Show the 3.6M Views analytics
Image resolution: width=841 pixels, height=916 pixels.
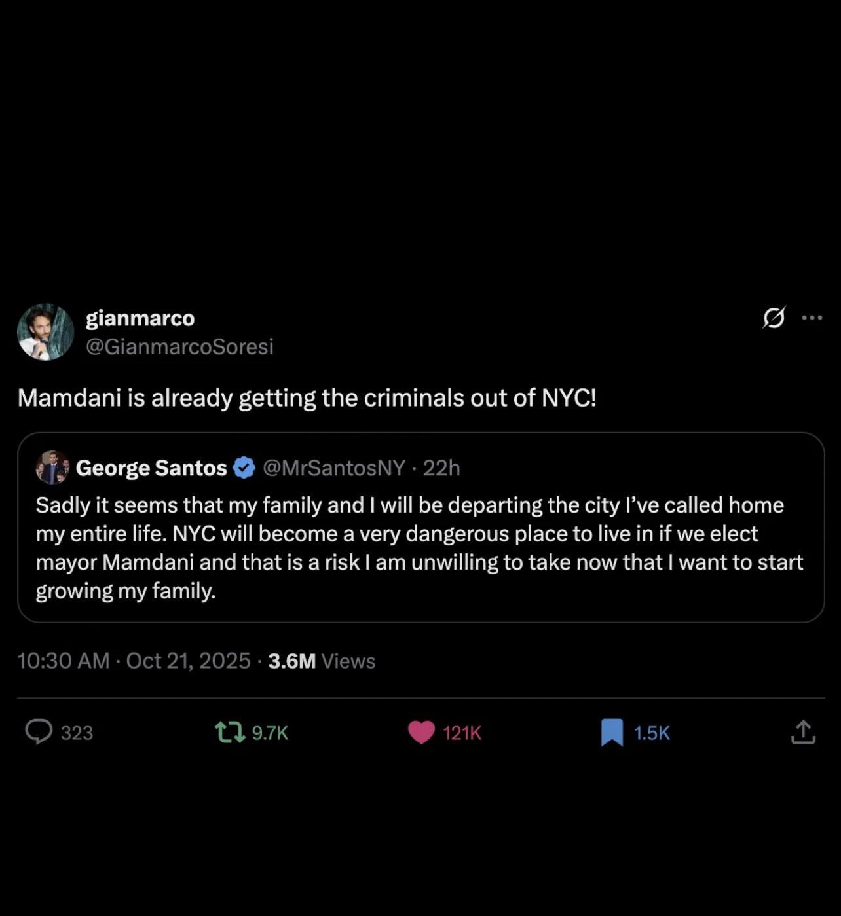coord(322,661)
